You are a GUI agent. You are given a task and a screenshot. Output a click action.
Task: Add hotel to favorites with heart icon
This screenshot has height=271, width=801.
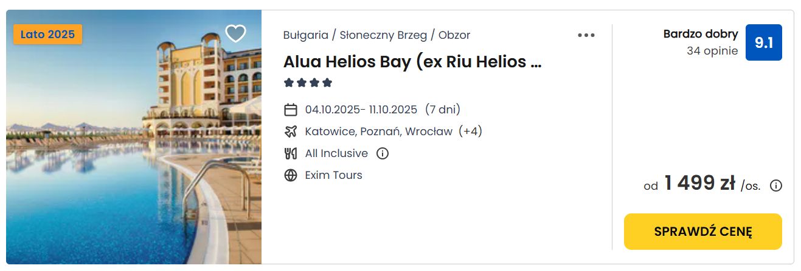coord(235,33)
